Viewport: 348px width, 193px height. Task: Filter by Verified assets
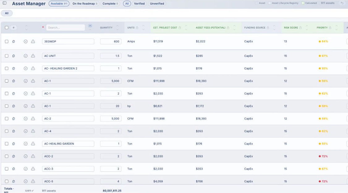(139, 3)
